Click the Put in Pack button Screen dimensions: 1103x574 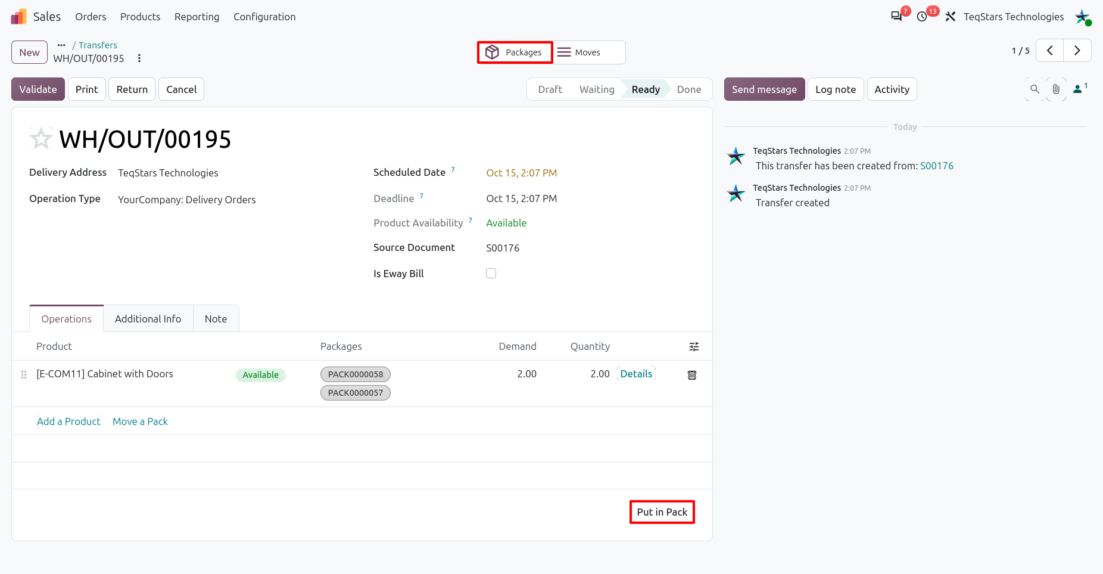(x=662, y=512)
